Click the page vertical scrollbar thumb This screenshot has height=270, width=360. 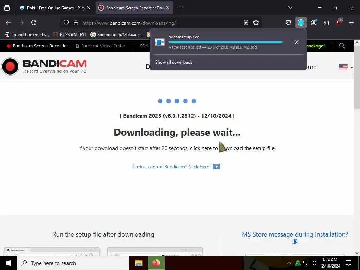pos(357,78)
